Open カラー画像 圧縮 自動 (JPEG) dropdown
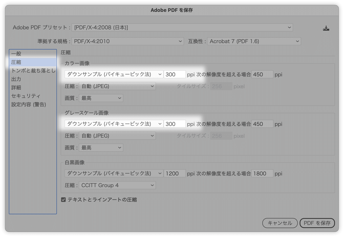 (x=117, y=86)
